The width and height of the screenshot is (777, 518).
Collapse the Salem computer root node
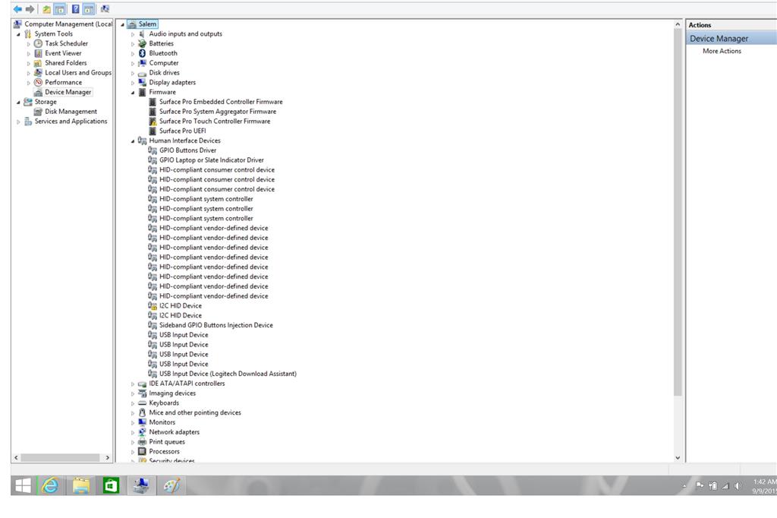click(x=122, y=24)
